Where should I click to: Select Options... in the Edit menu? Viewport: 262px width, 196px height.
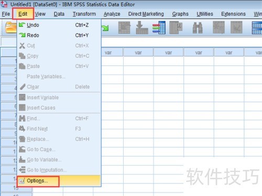(59, 181)
